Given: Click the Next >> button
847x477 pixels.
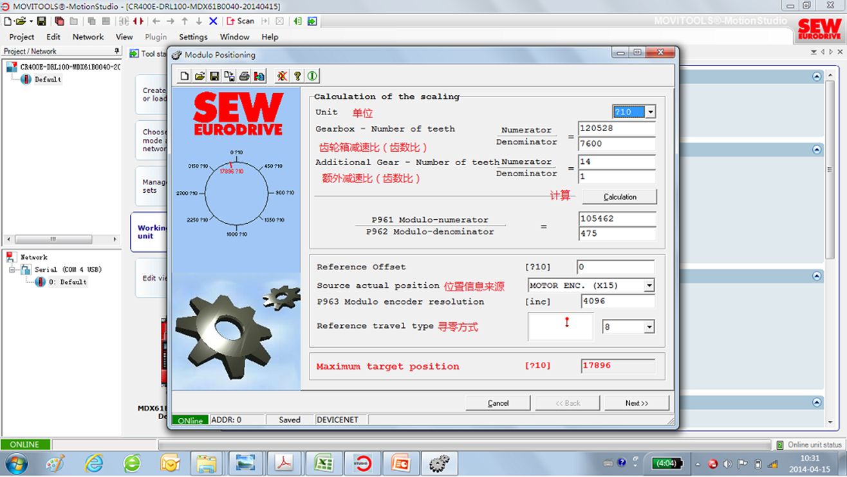Looking at the screenshot, I should pyautogui.click(x=637, y=403).
